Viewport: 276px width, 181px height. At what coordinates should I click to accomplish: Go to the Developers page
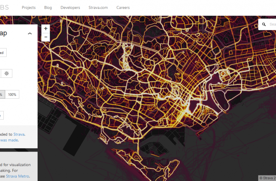[x=70, y=7]
